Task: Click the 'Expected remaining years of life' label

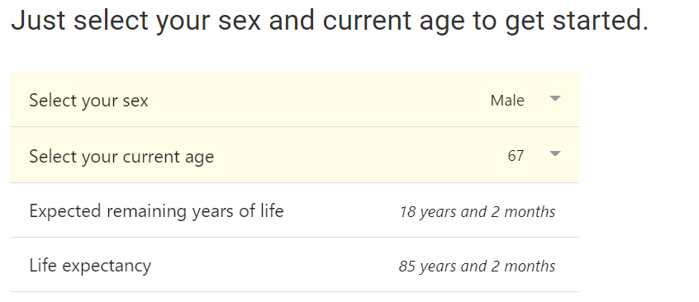Action: [156, 210]
